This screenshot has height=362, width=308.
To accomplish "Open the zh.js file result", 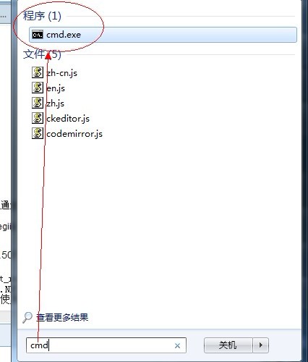I will tap(55, 104).
